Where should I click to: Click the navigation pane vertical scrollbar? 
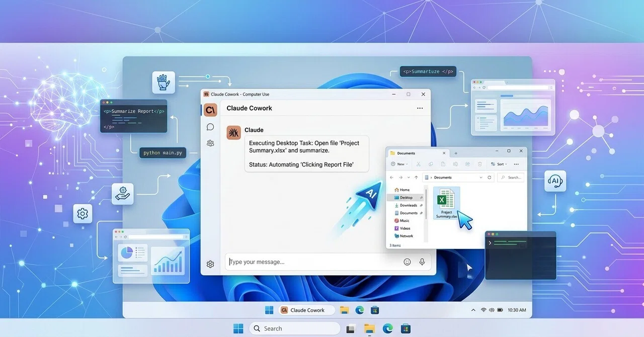tap(426, 205)
